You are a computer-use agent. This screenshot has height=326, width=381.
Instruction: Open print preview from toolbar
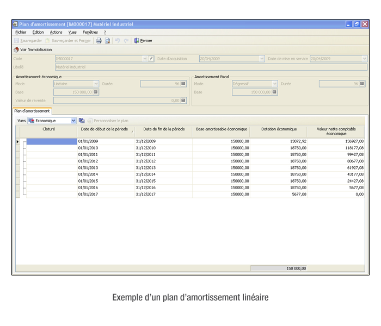coord(107,41)
